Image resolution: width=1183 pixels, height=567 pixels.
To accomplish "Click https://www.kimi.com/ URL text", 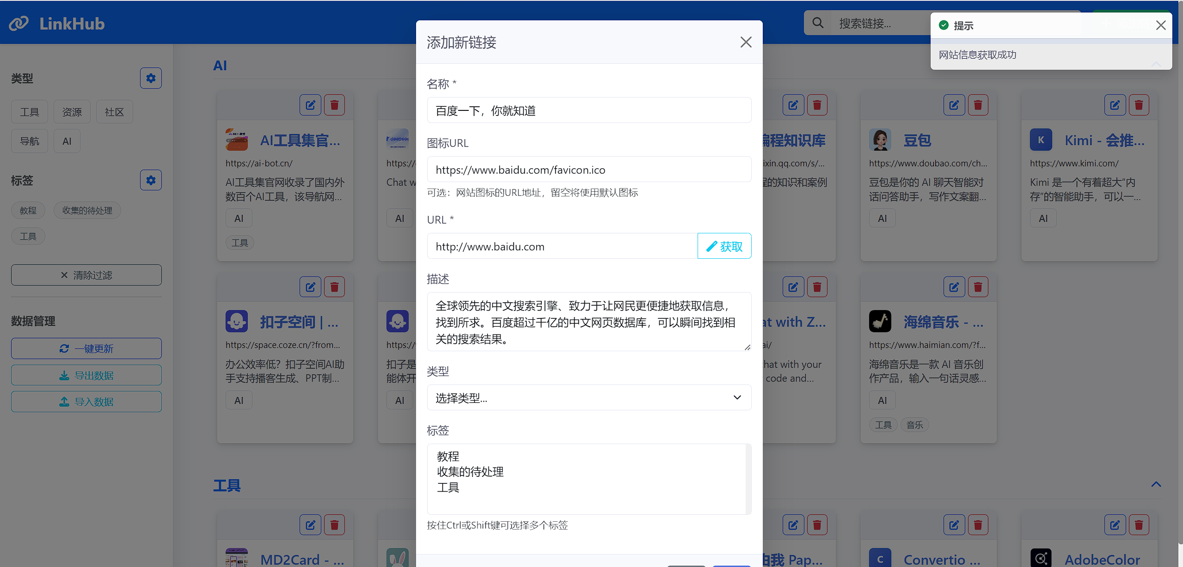I will 1074,163.
